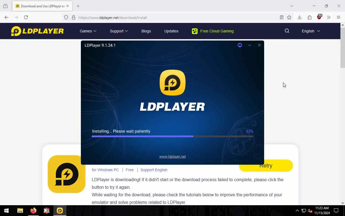Toggle reader view icon

tap(281, 17)
